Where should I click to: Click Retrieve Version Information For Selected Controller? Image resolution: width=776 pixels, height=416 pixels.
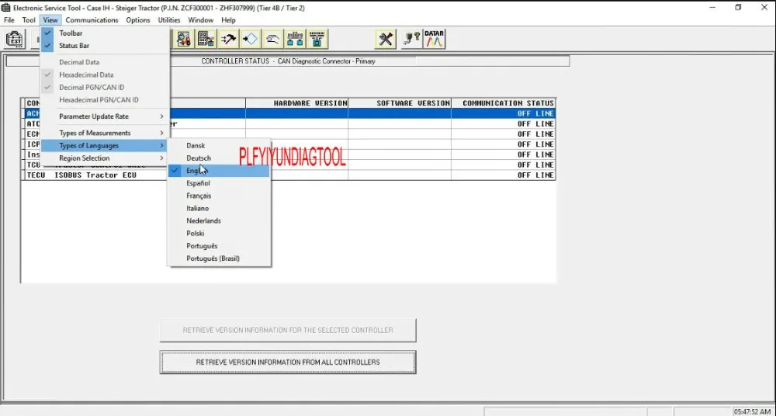(288, 331)
